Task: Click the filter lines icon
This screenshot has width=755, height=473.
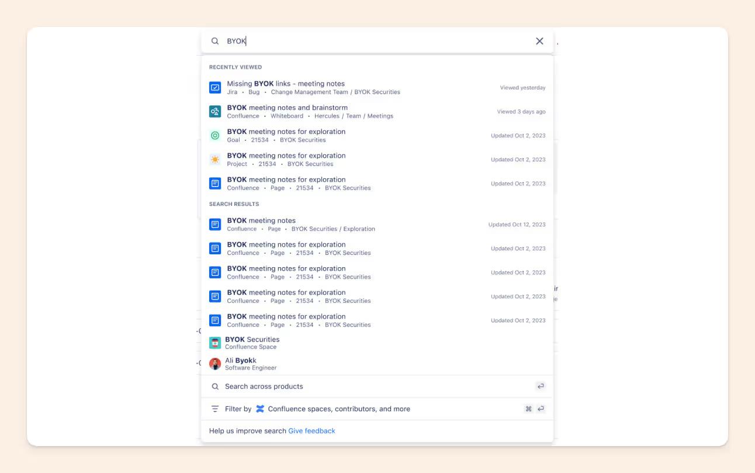Action: coord(215,409)
